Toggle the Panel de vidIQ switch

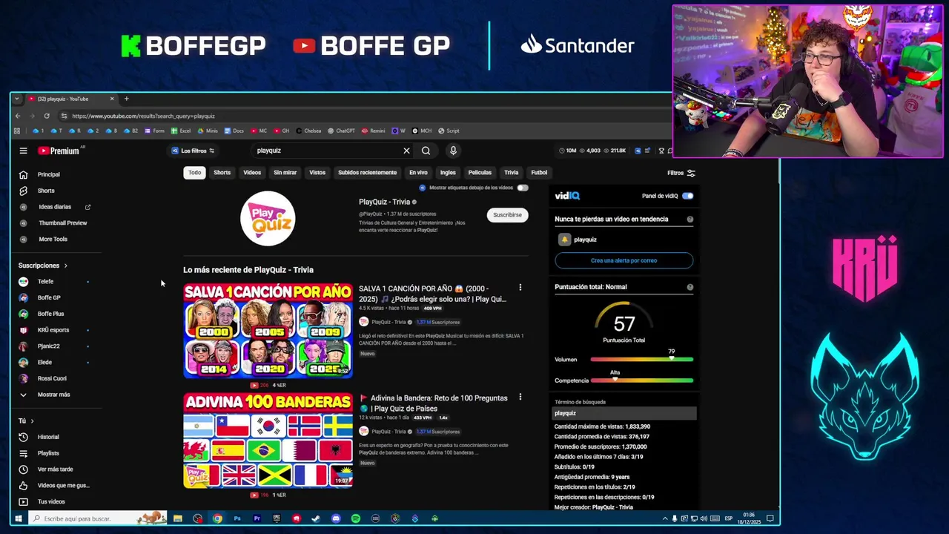click(x=687, y=196)
